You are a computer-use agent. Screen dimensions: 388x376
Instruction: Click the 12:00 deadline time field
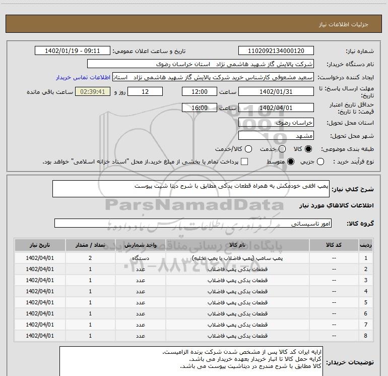(x=199, y=91)
